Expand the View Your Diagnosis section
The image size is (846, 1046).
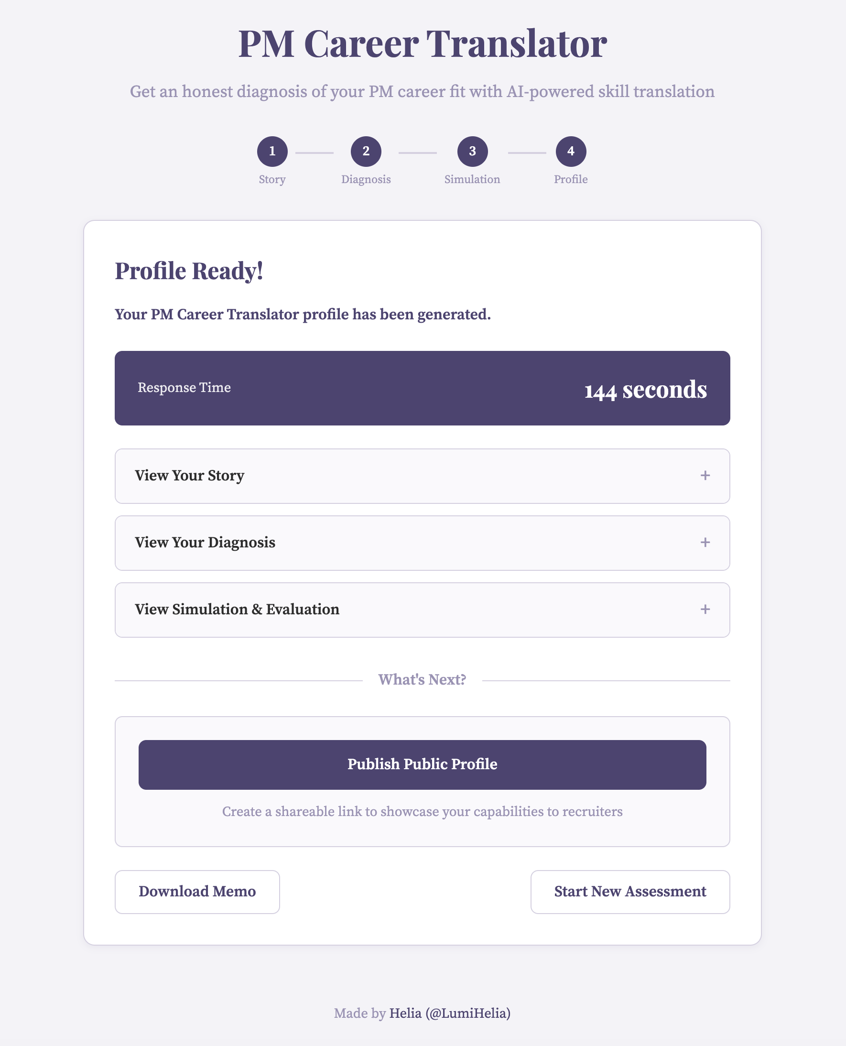pos(423,543)
